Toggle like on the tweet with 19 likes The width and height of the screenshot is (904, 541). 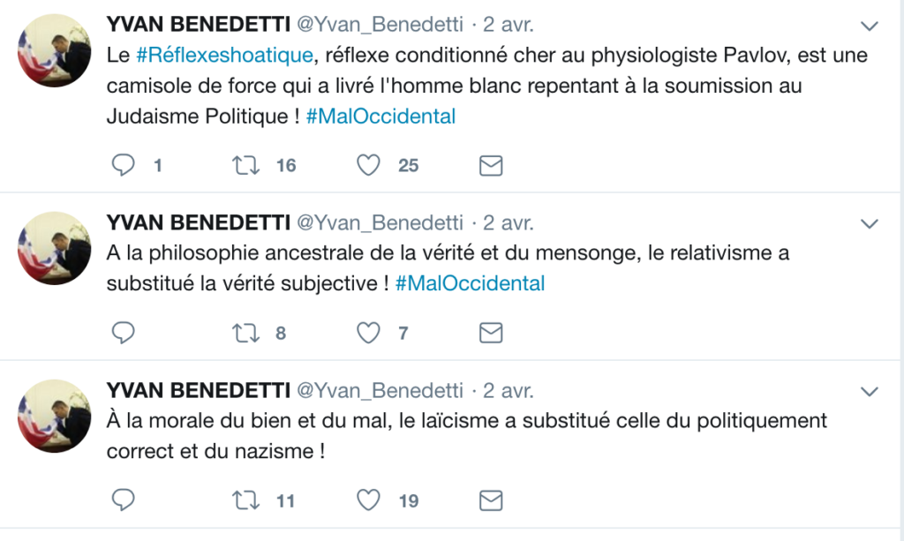coord(368,500)
